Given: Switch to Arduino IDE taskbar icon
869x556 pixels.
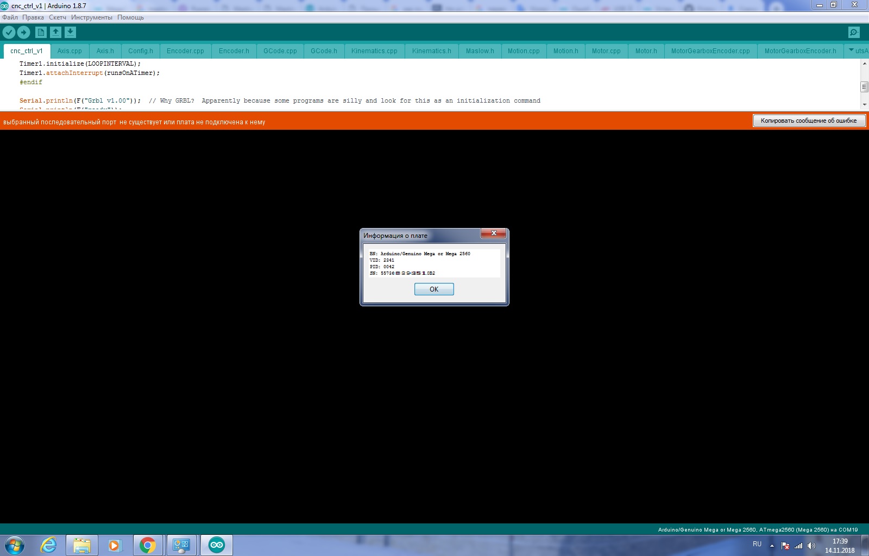Looking at the screenshot, I should [x=217, y=545].
